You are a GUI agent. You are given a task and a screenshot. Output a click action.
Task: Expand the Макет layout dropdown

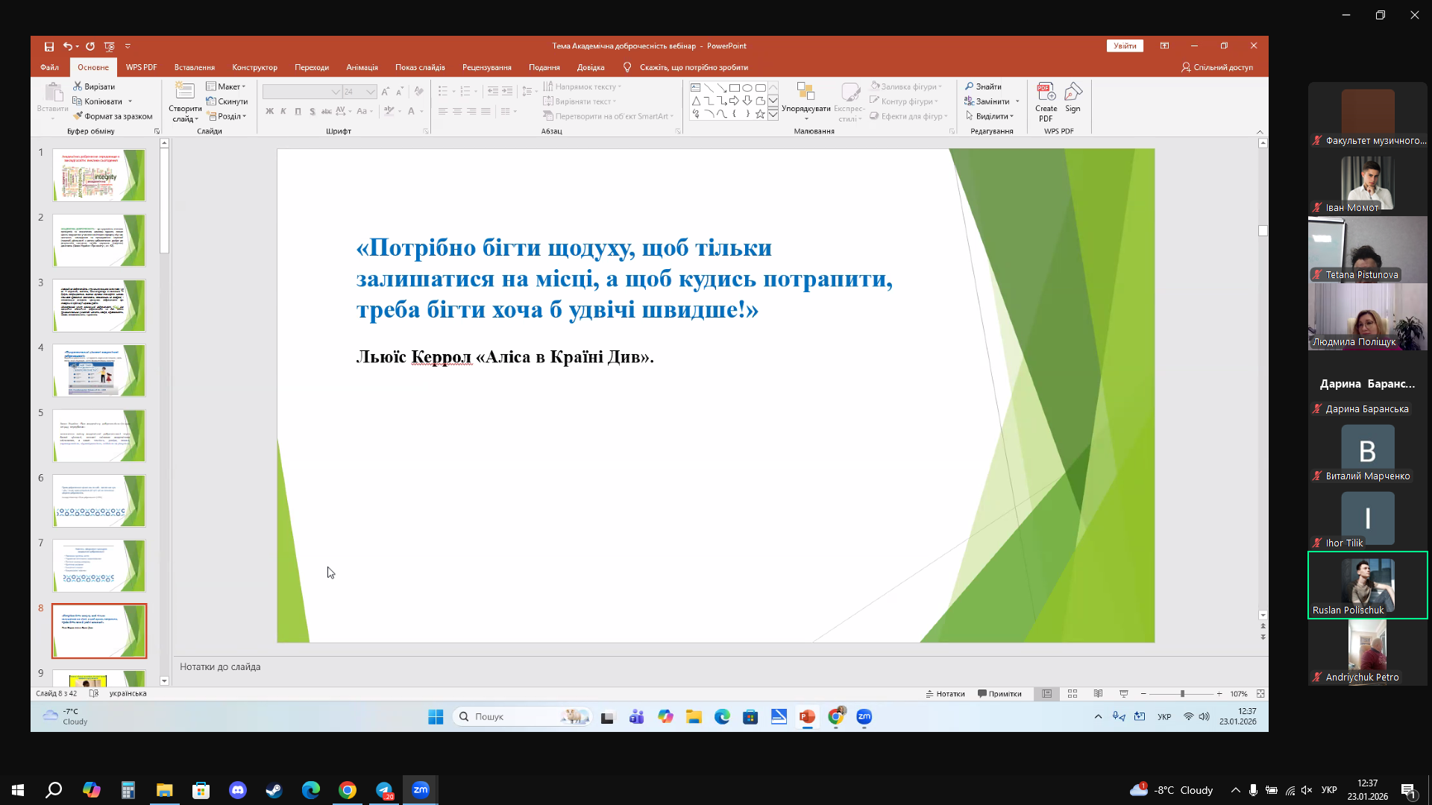226,86
